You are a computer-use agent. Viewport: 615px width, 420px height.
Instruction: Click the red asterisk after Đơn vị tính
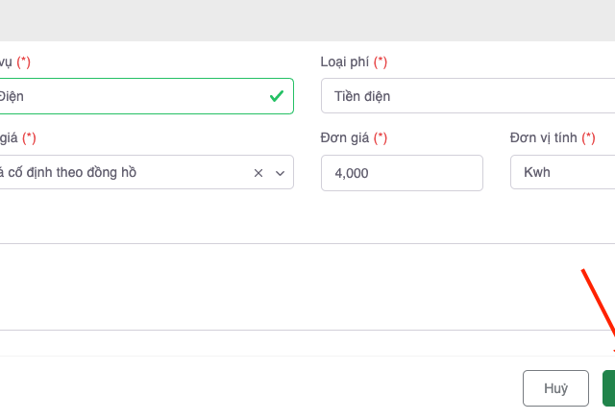click(x=588, y=138)
